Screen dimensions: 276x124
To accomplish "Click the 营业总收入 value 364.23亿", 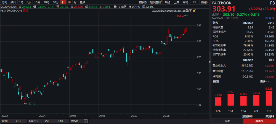I will point(247,66).
